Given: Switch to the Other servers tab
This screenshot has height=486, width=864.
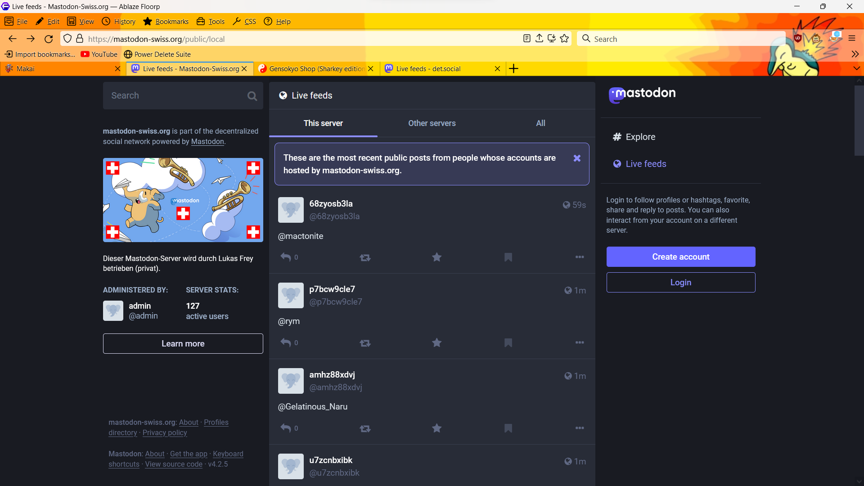Looking at the screenshot, I should coord(432,123).
